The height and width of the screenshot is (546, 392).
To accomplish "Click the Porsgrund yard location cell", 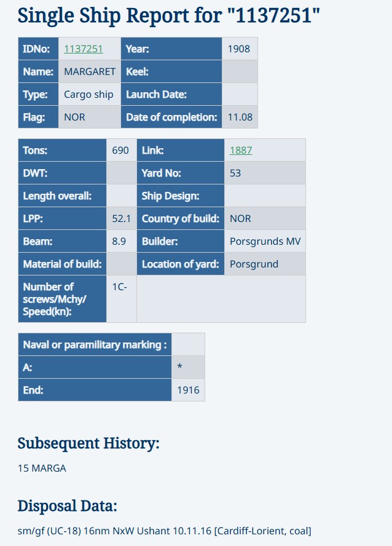I will [x=265, y=264].
